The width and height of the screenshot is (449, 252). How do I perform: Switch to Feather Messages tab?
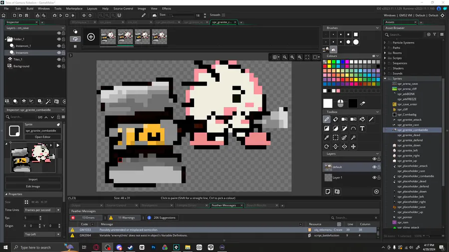[x=224, y=205]
